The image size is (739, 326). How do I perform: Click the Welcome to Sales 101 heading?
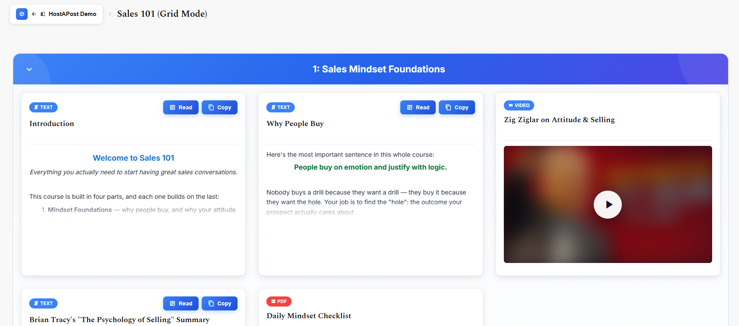tap(134, 158)
